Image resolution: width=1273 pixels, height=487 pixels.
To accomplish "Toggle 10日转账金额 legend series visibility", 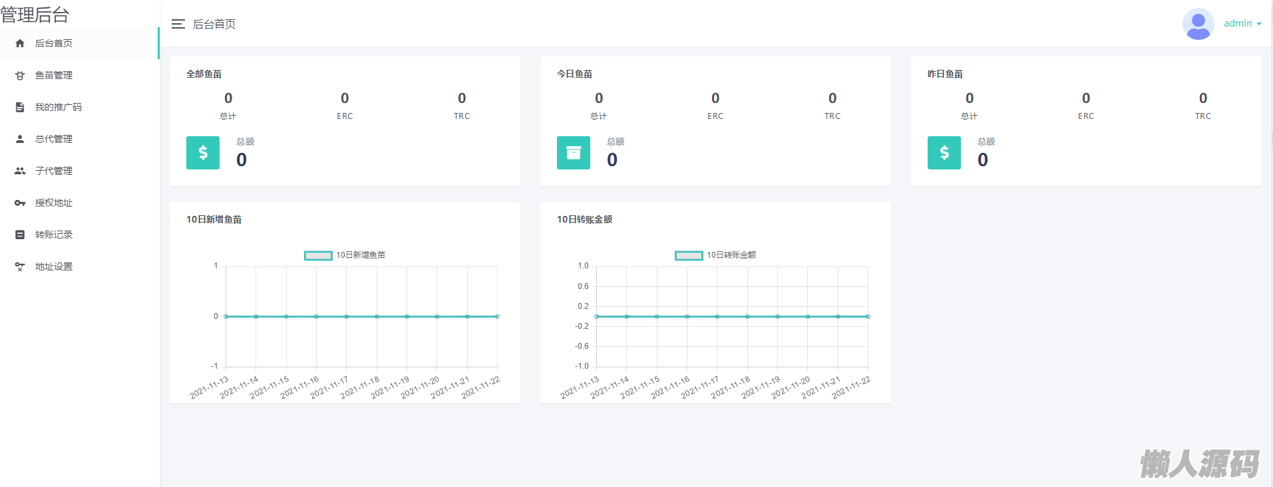I will (689, 255).
